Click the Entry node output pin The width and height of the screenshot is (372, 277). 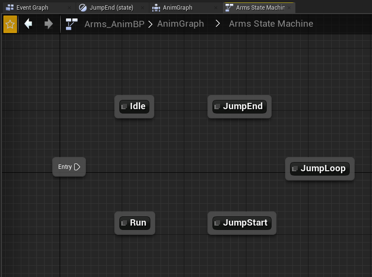pyautogui.click(x=77, y=167)
